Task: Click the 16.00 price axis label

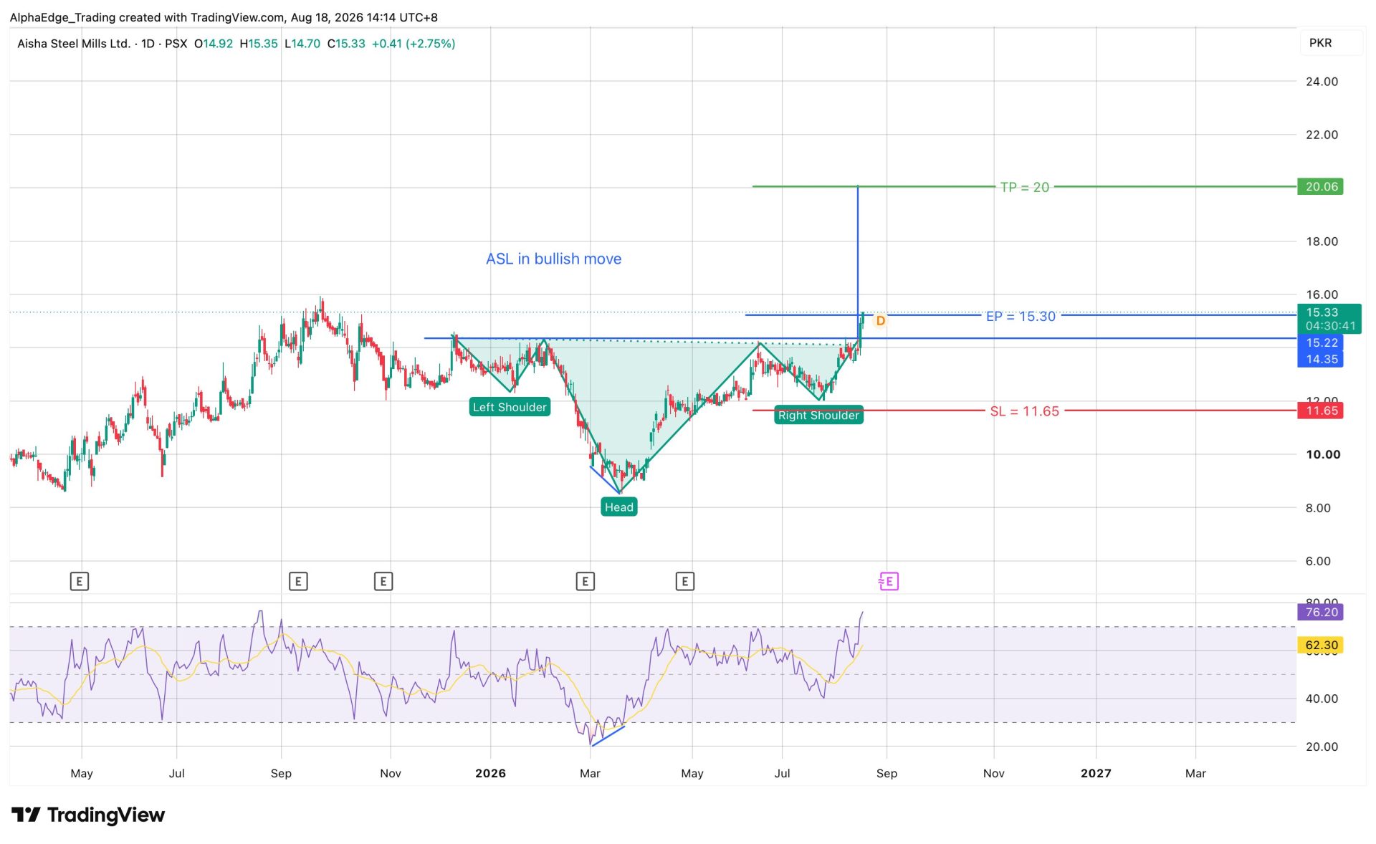Action: [1322, 294]
